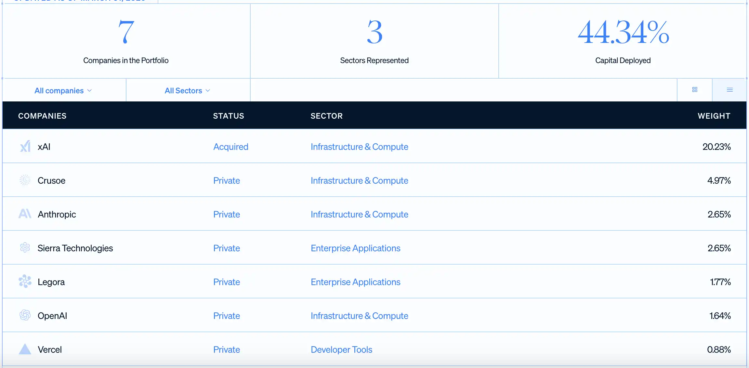Switch to list view layout

point(729,90)
